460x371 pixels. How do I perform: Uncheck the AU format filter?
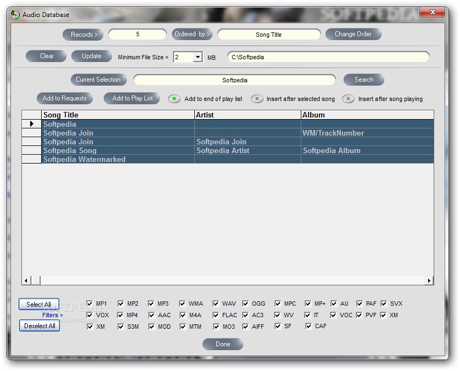(334, 303)
